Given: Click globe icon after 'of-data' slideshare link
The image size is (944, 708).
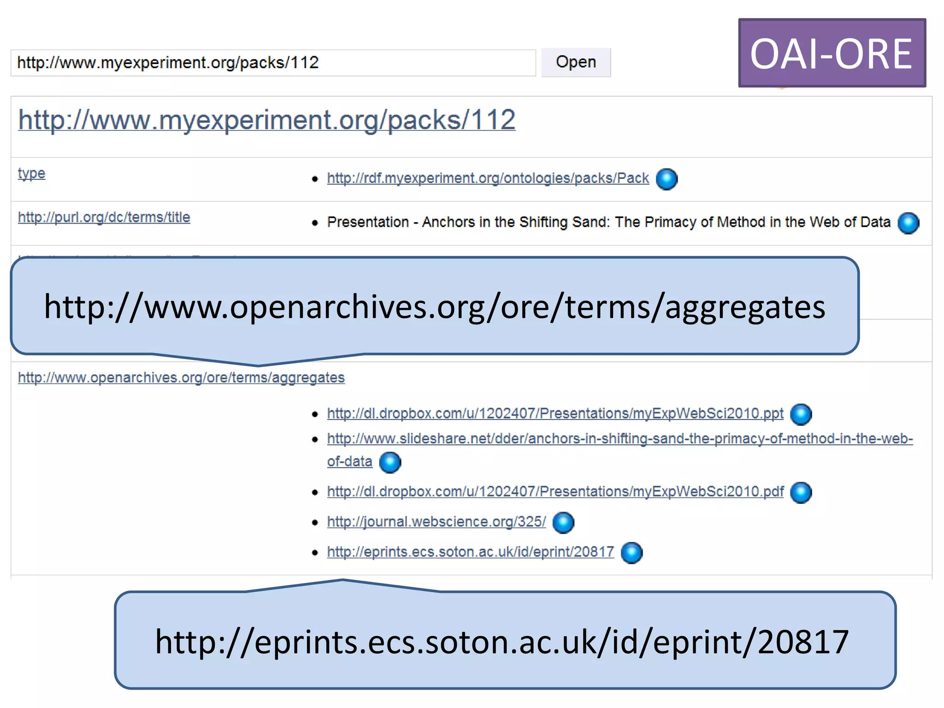Looking at the screenshot, I should [x=390, y=462].
